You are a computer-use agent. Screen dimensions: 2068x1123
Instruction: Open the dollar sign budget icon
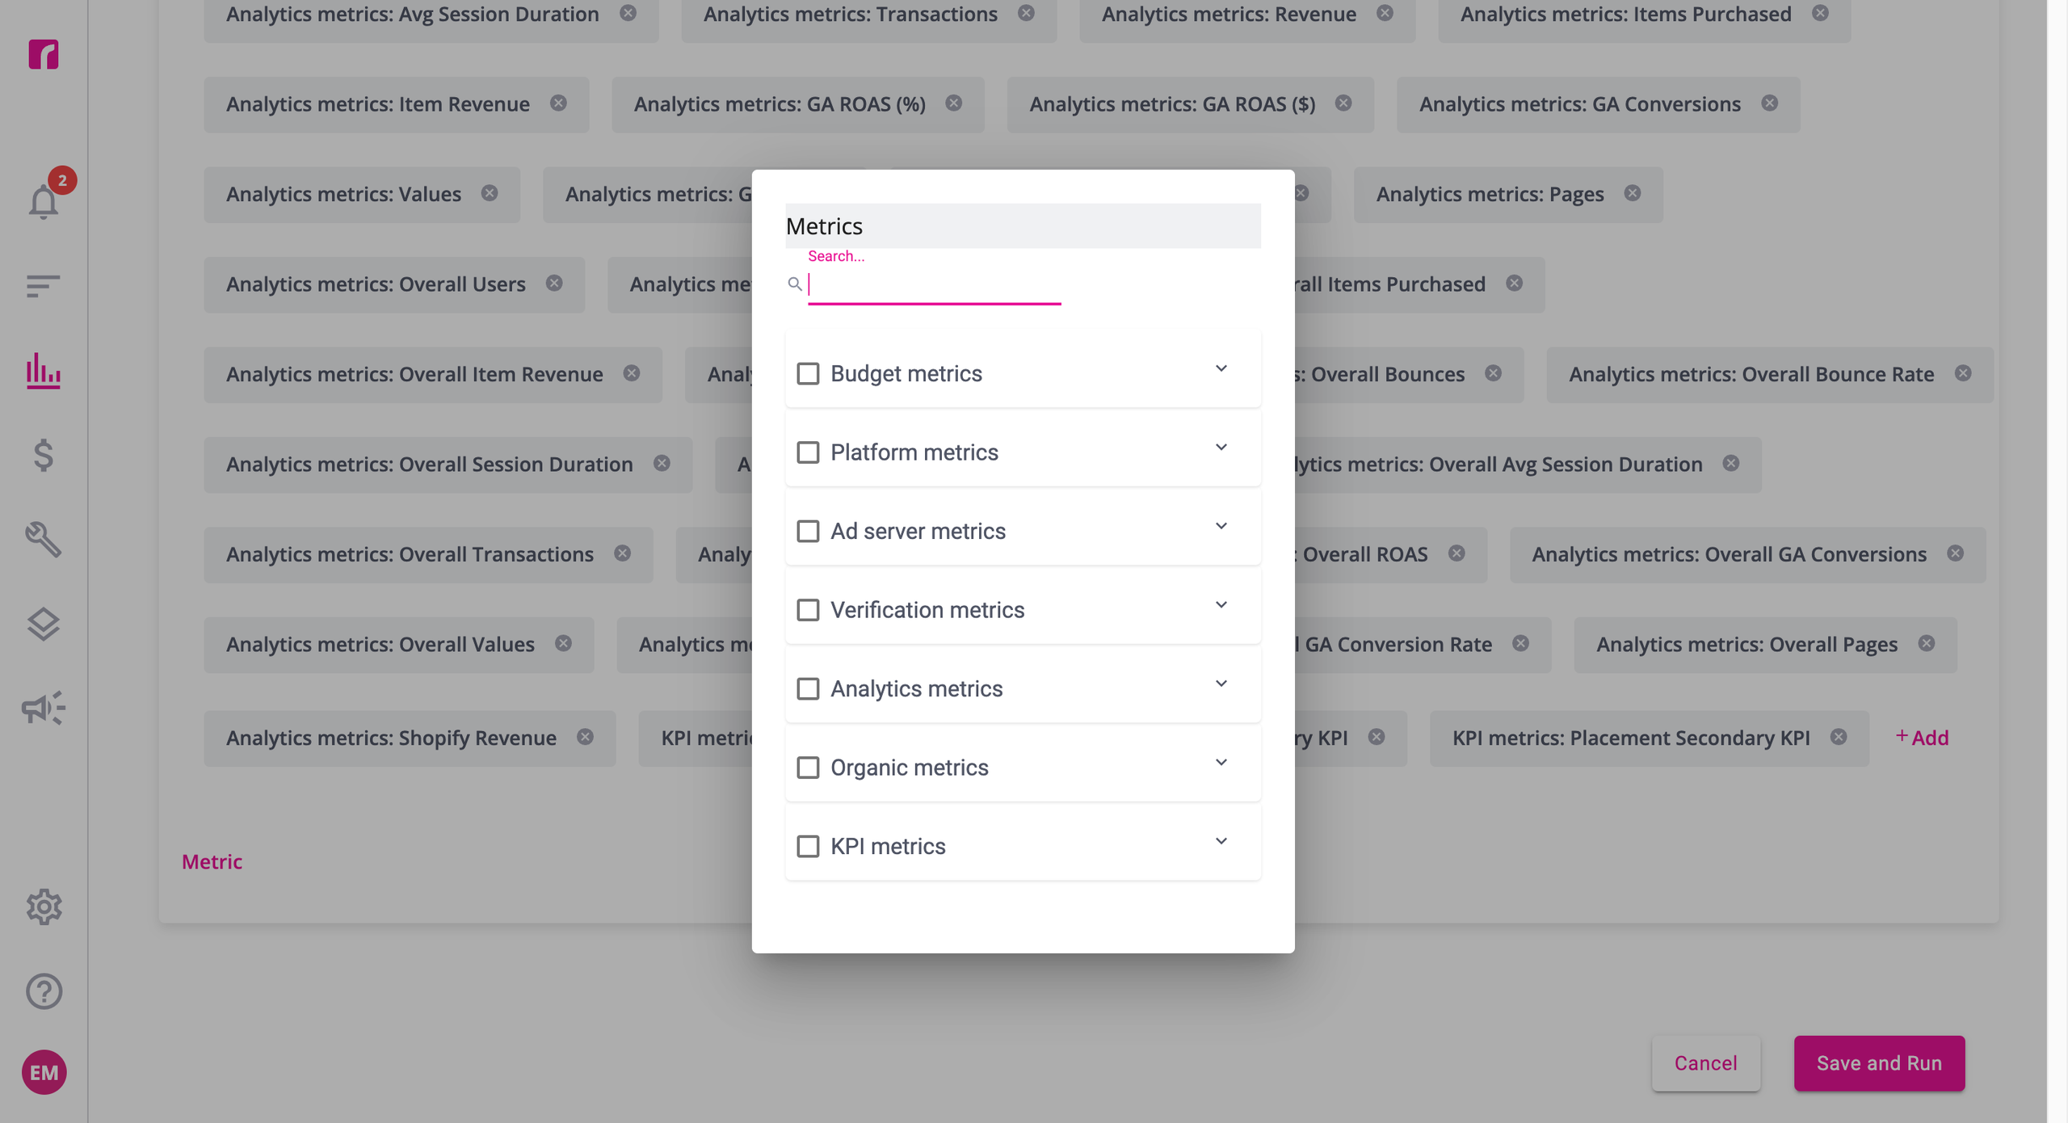(x=44, y=455)
